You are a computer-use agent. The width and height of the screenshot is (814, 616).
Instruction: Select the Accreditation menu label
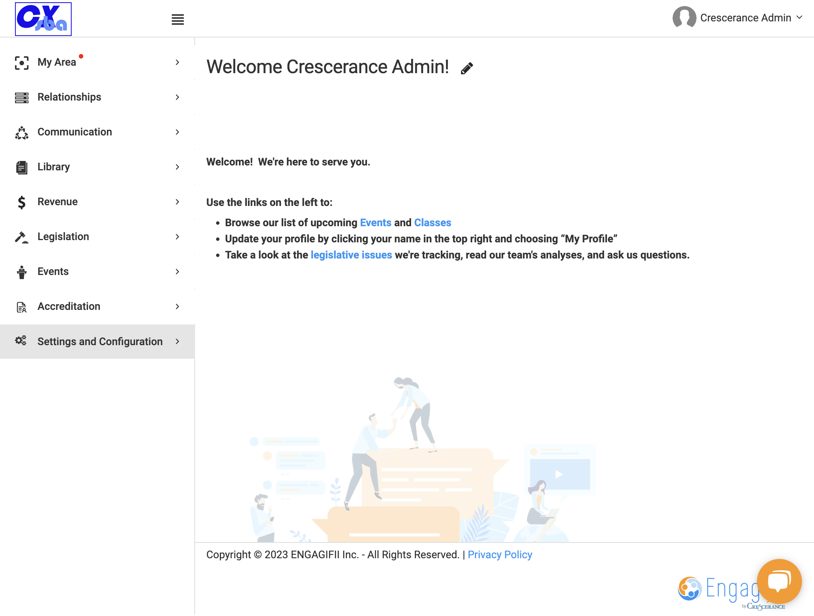[x=69, y=306]
